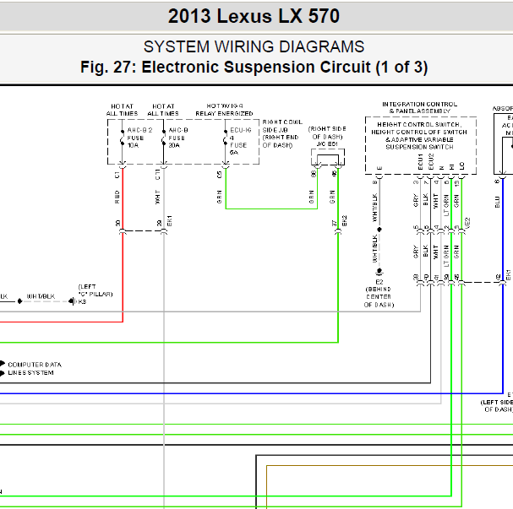The width and height of the screenshot is (513, 509).
Task: Click the "C5" terminal label
Action: pyautogui.click(x=219, y=175)
